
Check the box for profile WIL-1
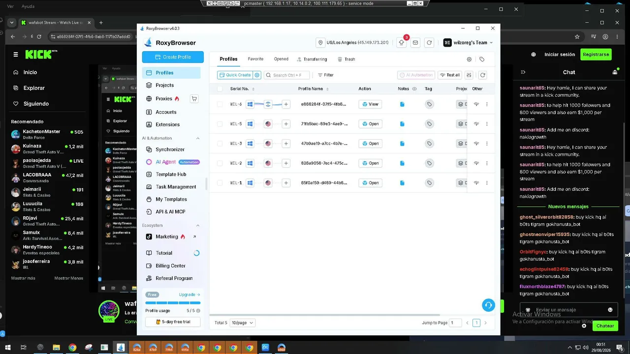220,183
